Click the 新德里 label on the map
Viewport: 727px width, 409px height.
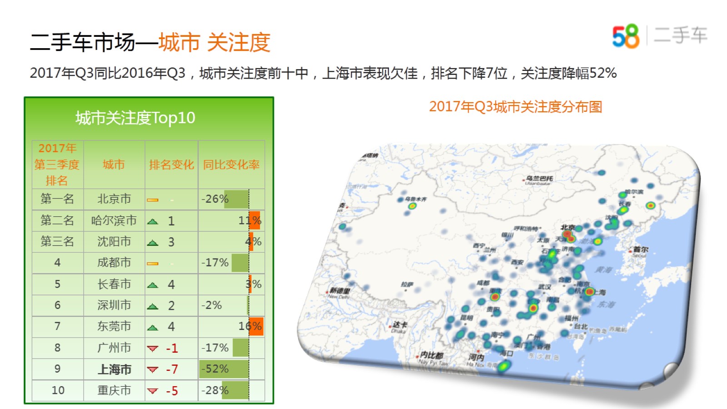[x=339, y=291]
